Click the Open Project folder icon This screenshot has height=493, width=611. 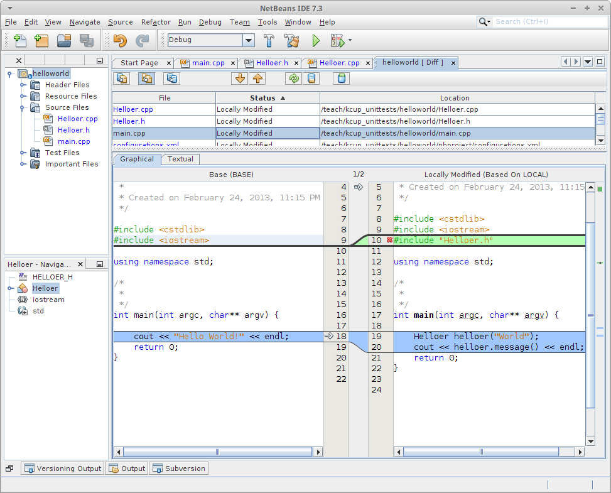pos(64,40)
